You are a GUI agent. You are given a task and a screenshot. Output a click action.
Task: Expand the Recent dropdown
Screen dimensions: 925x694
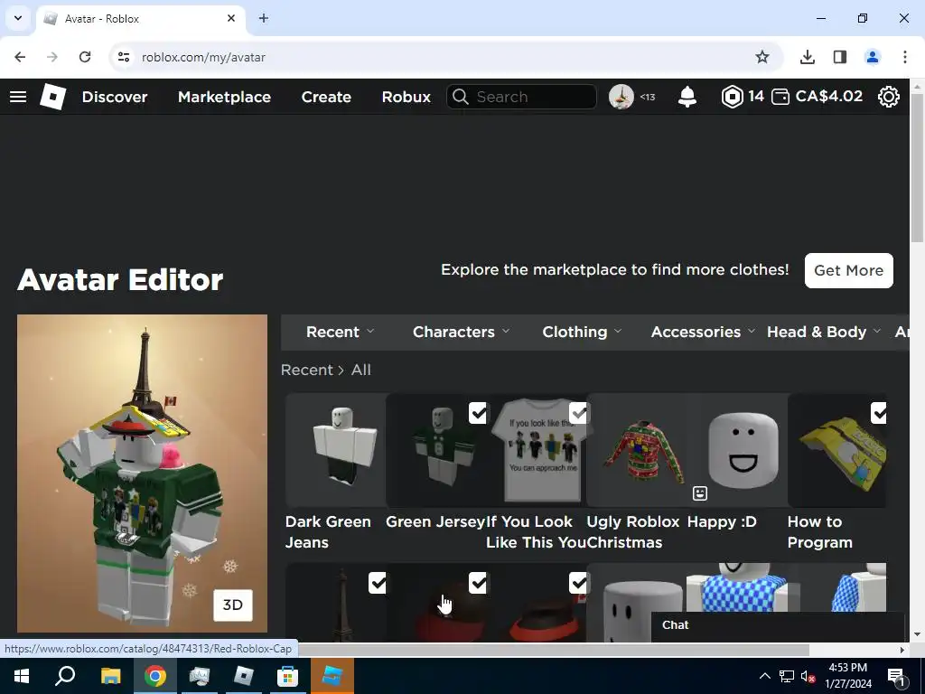tap(340, 333)
